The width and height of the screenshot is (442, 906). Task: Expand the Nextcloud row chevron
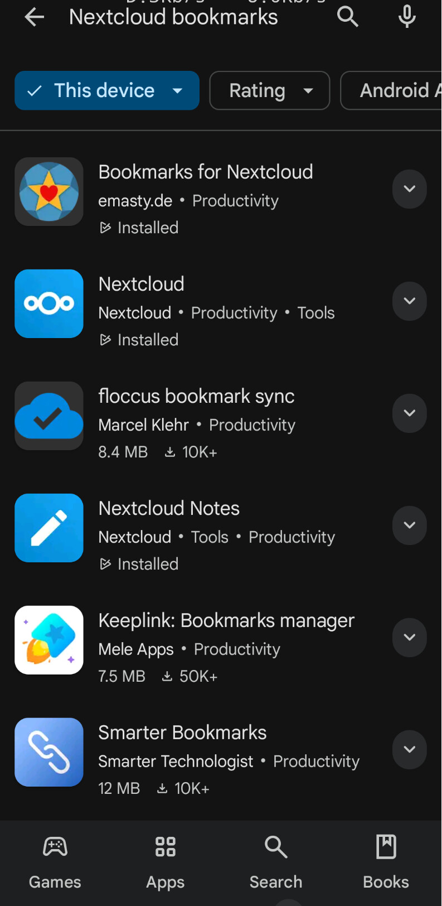coord(410,301)
